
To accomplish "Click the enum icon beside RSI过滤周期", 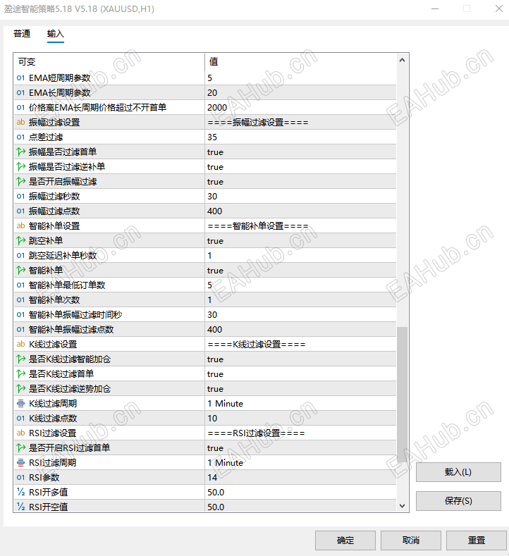I will [20, 463].
